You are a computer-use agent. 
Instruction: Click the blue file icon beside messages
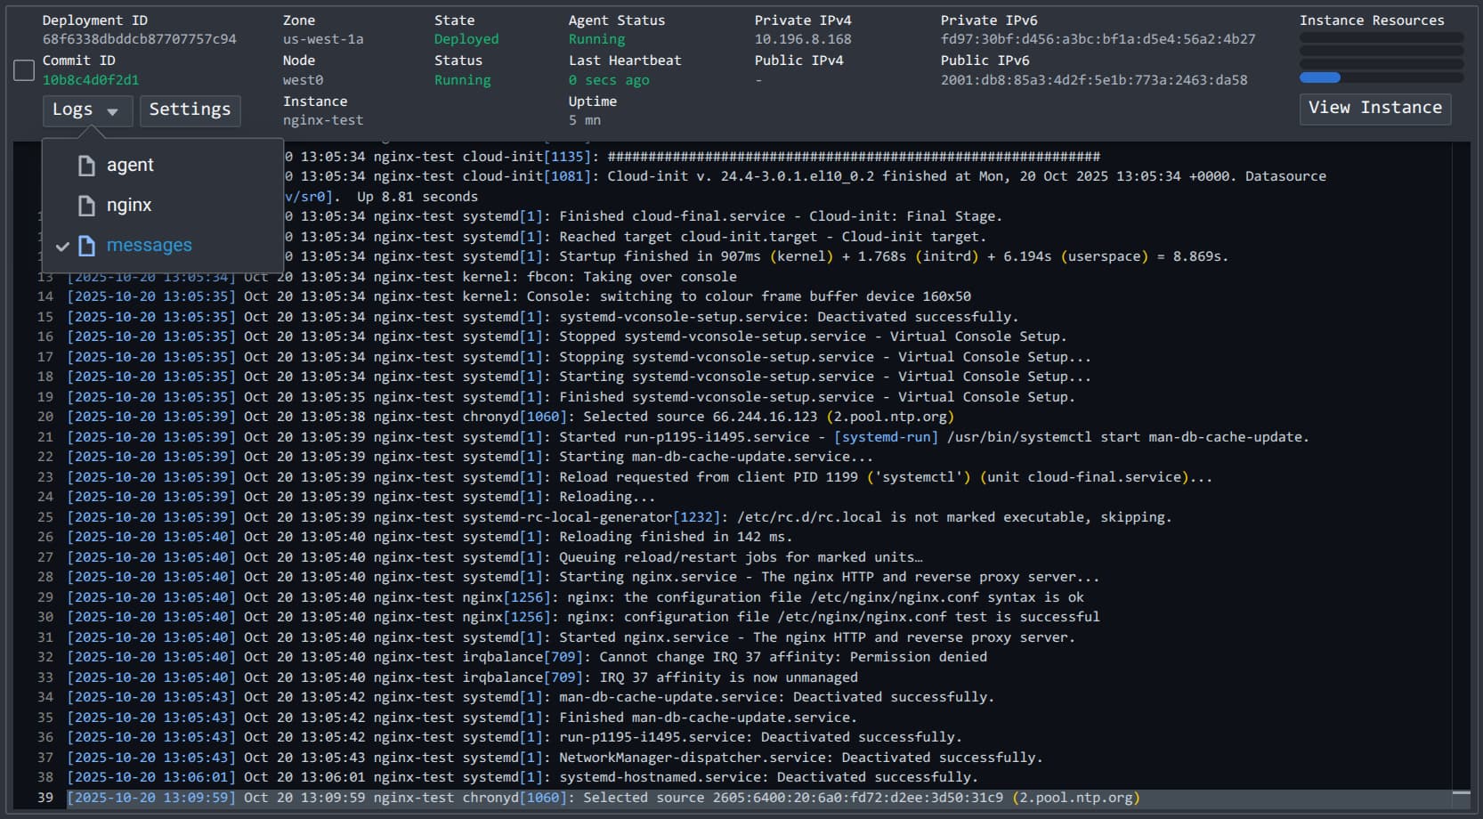[x=86, y=246]
